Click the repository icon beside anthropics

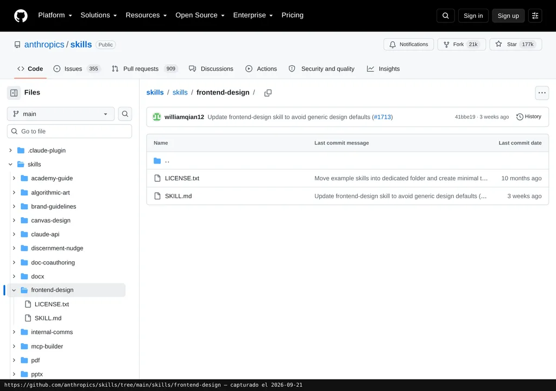17,45
